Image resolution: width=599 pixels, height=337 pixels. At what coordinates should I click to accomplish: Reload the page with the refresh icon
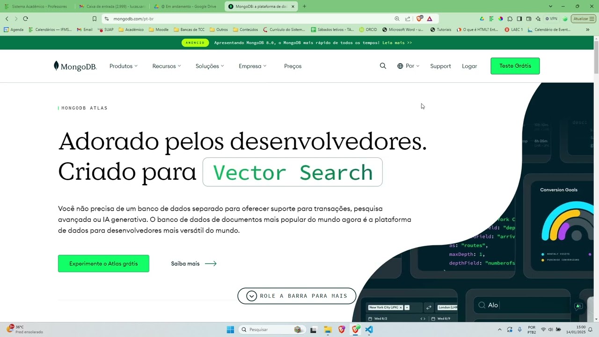25,19
